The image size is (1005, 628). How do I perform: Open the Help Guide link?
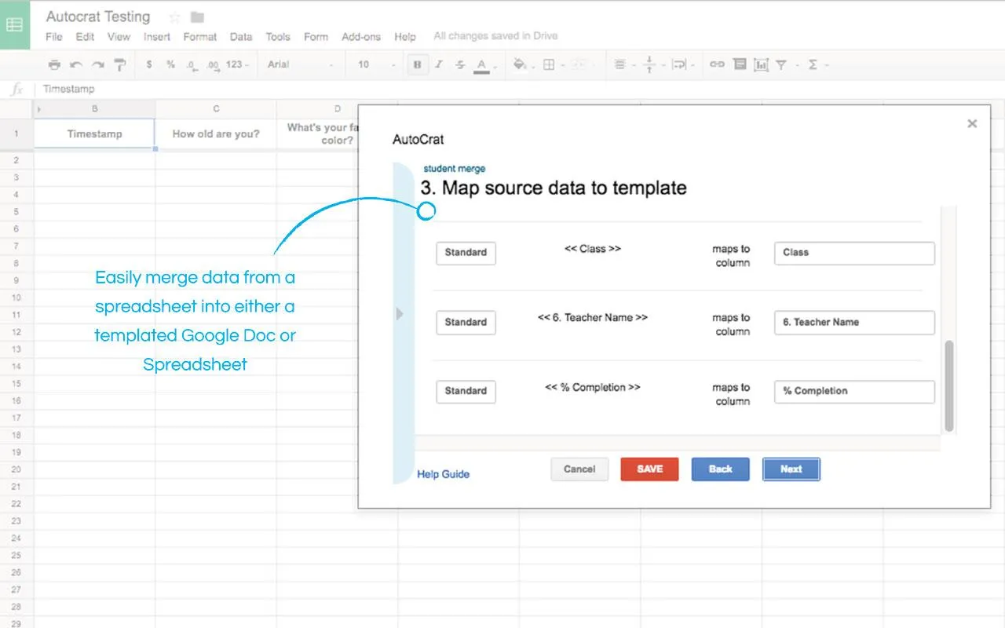pos(443,474)
